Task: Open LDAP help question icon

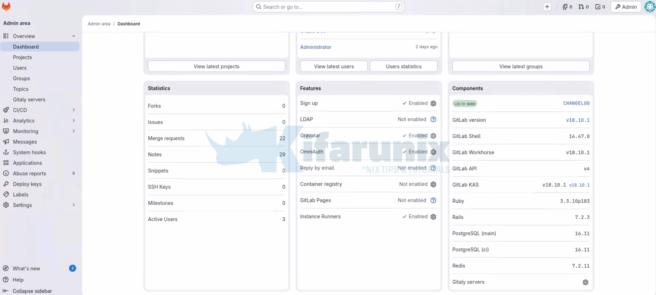Action: click(x=433, y=120)
